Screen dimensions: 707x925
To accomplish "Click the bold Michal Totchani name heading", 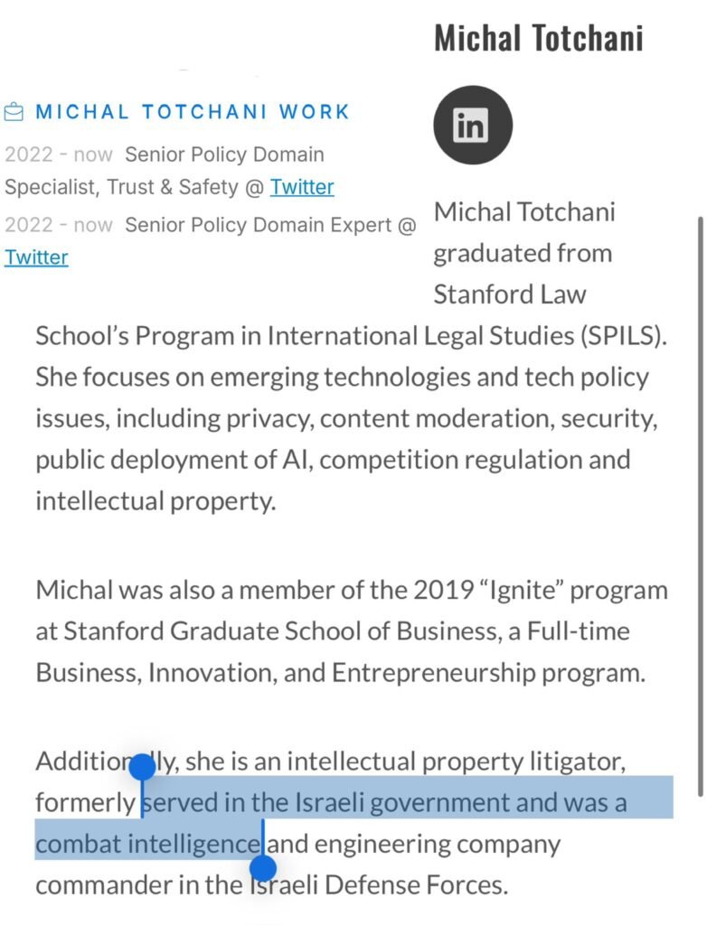I will (x=538, y=38).
